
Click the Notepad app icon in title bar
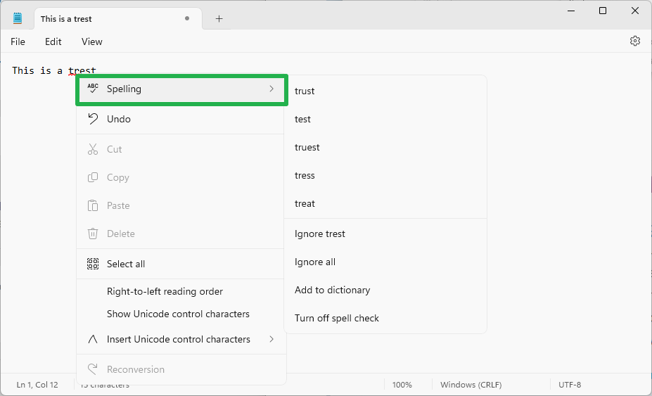18,18
